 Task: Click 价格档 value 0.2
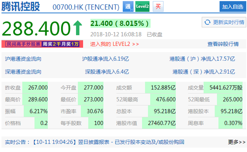[44, 123]
